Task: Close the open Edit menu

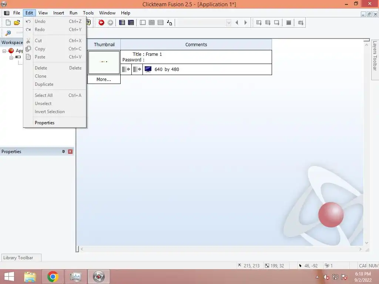Action: pyautogui.click(x=29, y=13)
